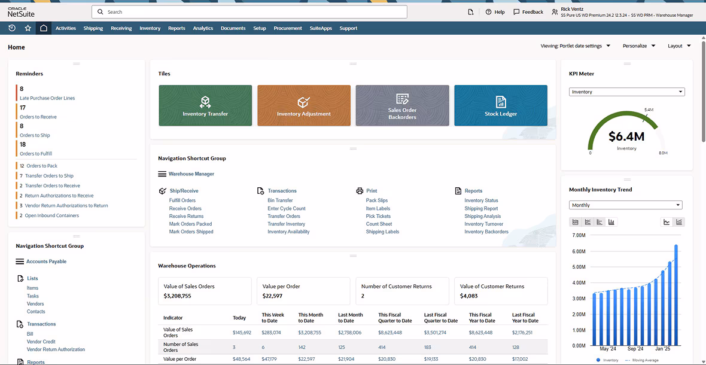Open the Monthly trend period dropdown
Viewport: 706px width, 365px height.
[x=625, y=205]
